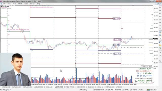Viewport: 162px width, 91px height.
Task: Switch to the AUDUSD,M30 chart tab
Action: coord(38,87)
